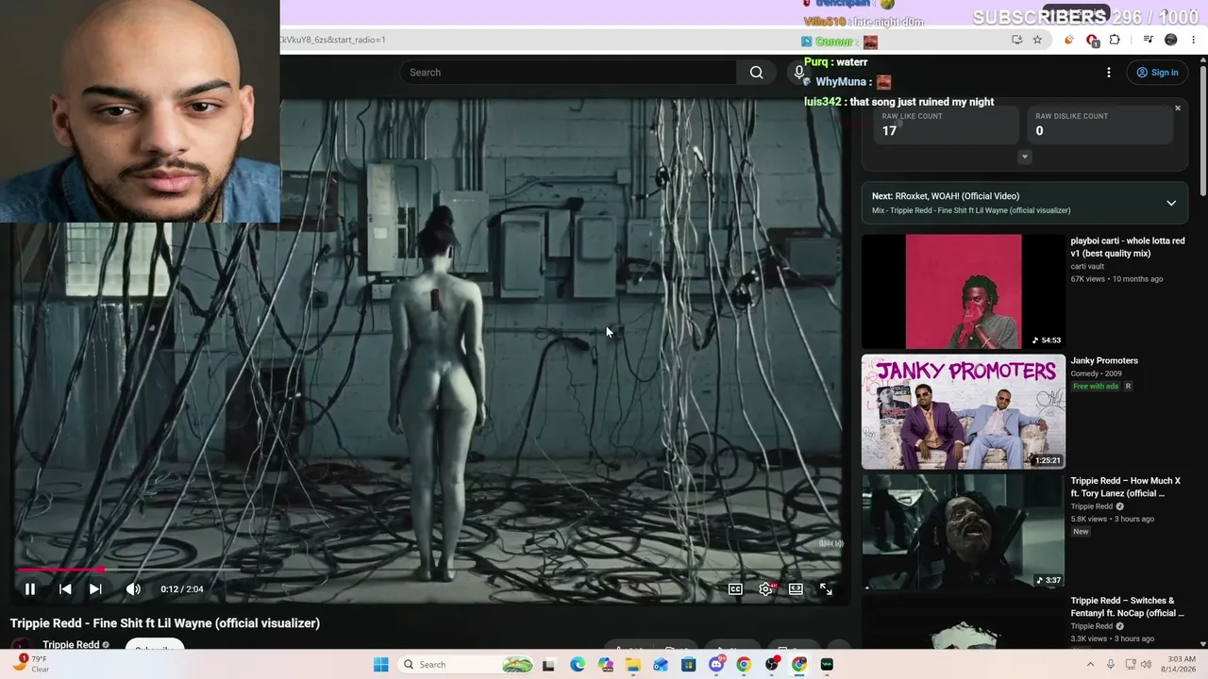Open the Chrome extensions puzzle icon
Image resolution: width=1208 pixels, height=679 pixels.
(x=1115, y=40)
